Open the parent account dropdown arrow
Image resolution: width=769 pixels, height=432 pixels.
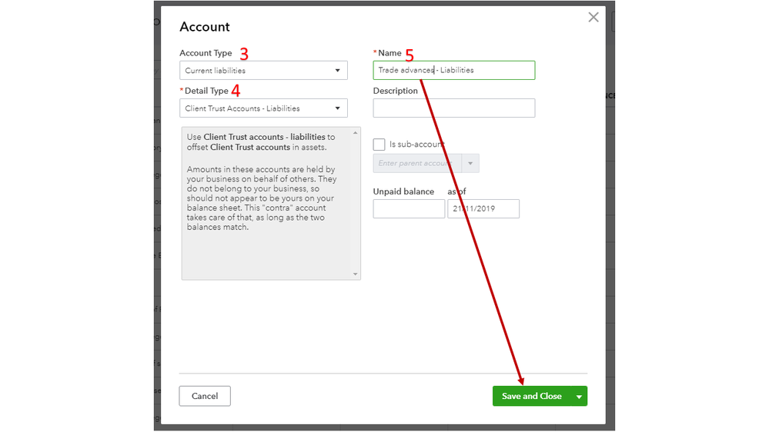[470, 164]
